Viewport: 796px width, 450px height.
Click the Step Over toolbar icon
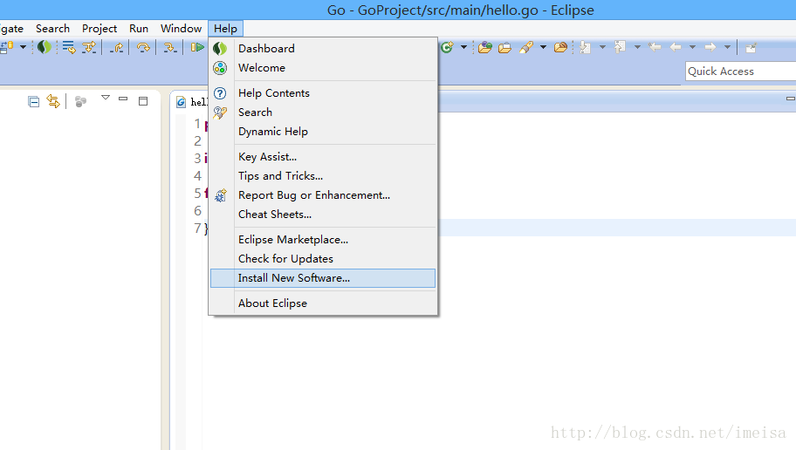pyautogui.click(x=143, y=47)
